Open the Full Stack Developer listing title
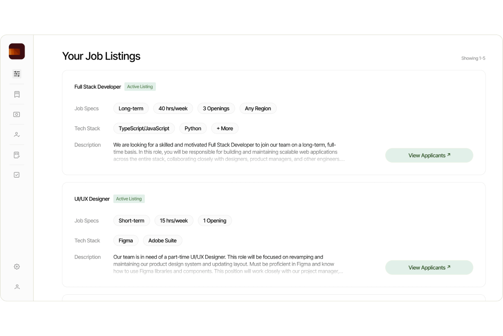 click(98, 87)
